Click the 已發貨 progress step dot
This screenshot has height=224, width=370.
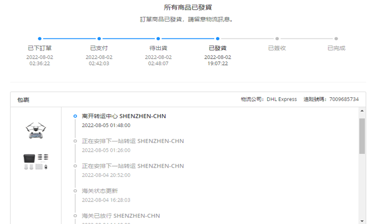pyautogui.click(x=217, y=38)
